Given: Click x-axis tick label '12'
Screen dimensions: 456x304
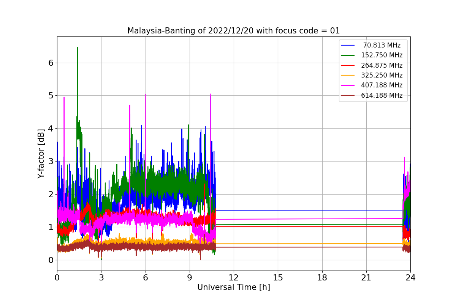Looking at the screenshot, I should tap(234, 278).
